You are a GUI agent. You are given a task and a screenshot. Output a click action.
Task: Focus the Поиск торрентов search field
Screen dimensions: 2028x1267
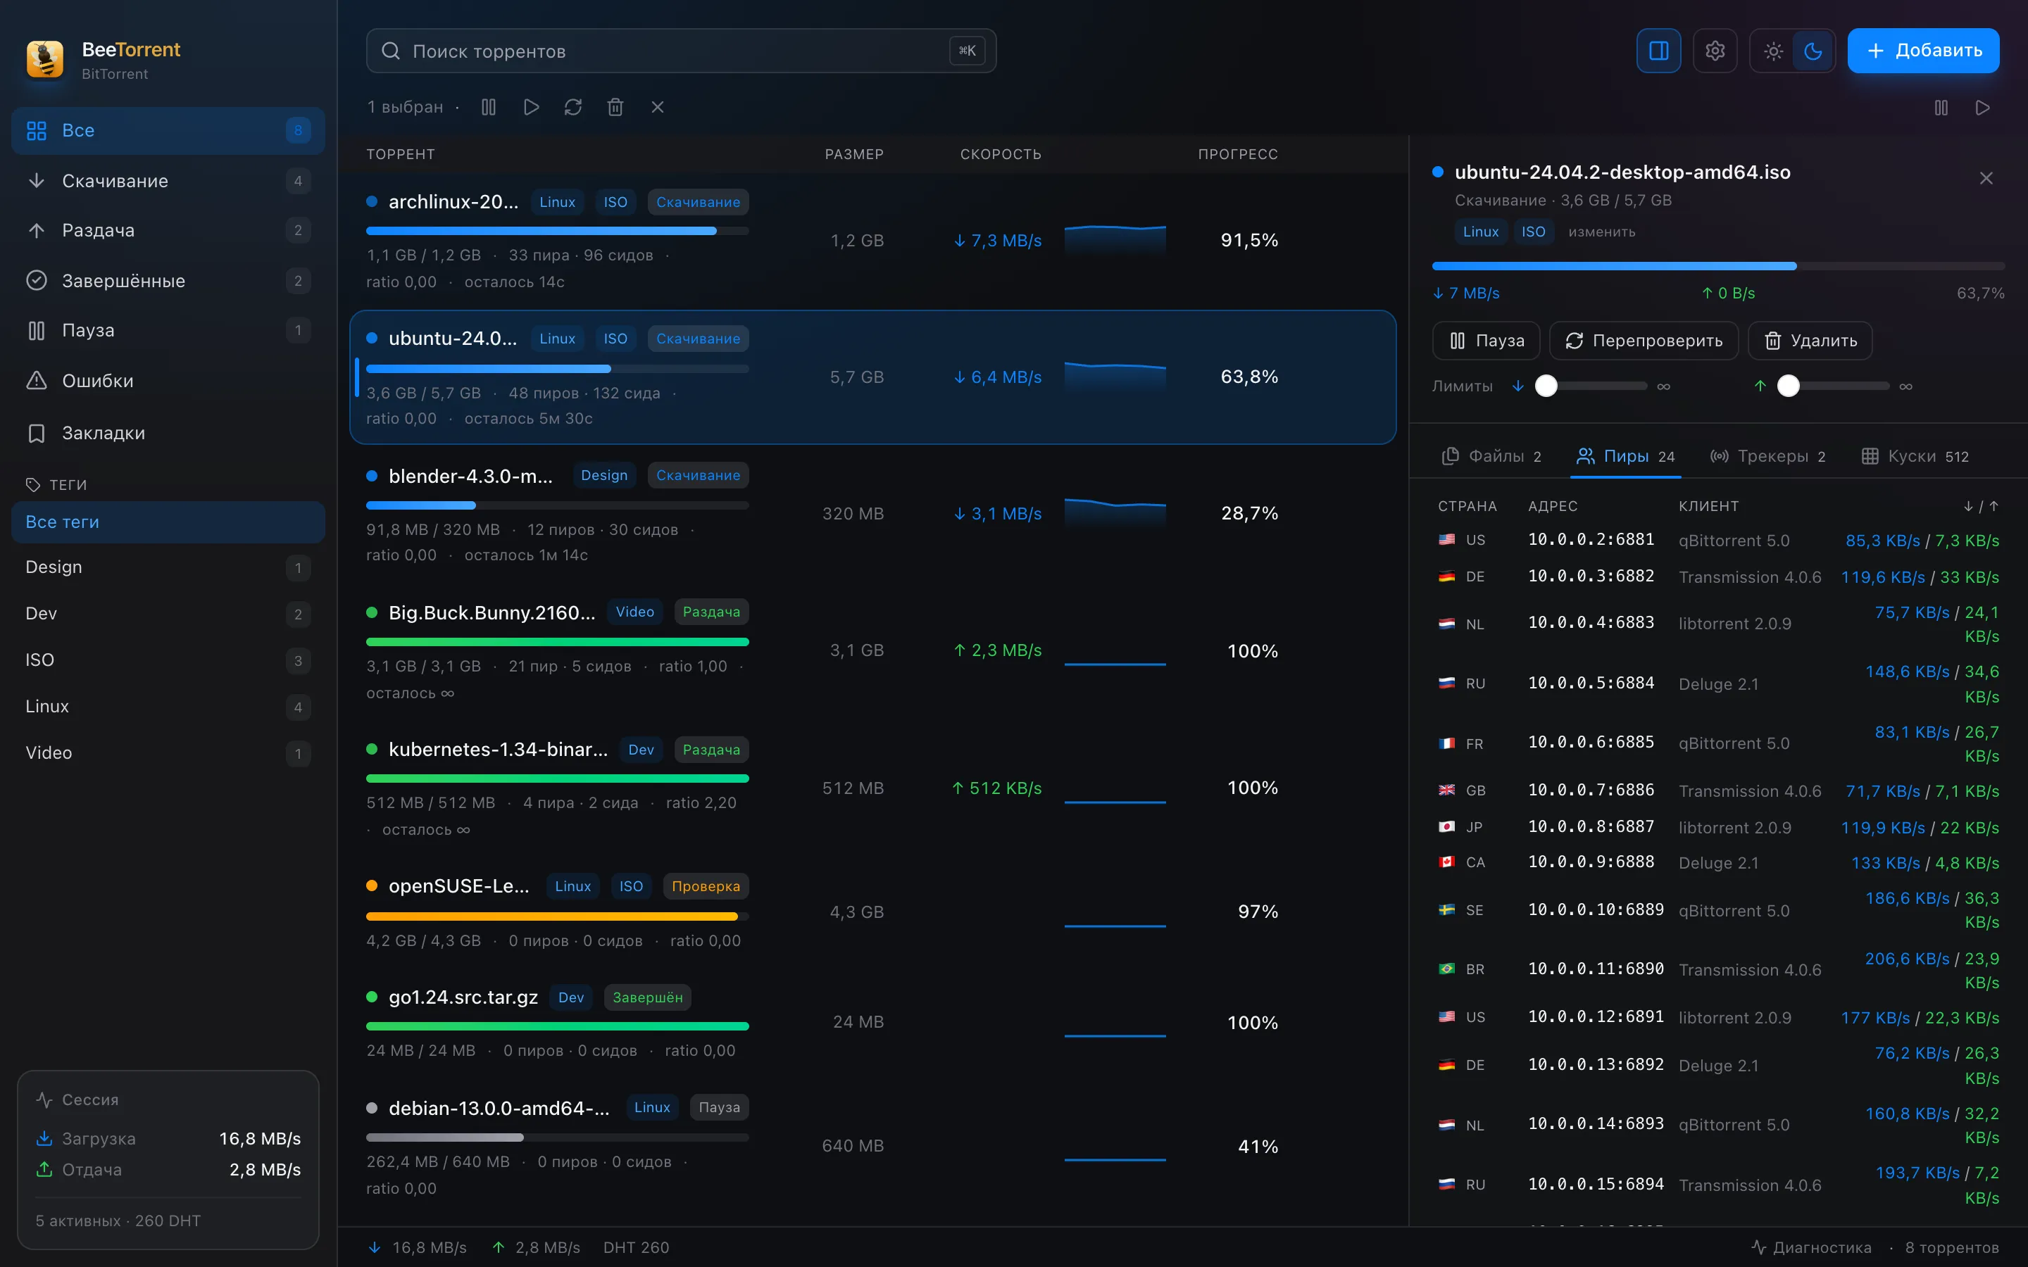pyautogui.click(x=682, y=51)
